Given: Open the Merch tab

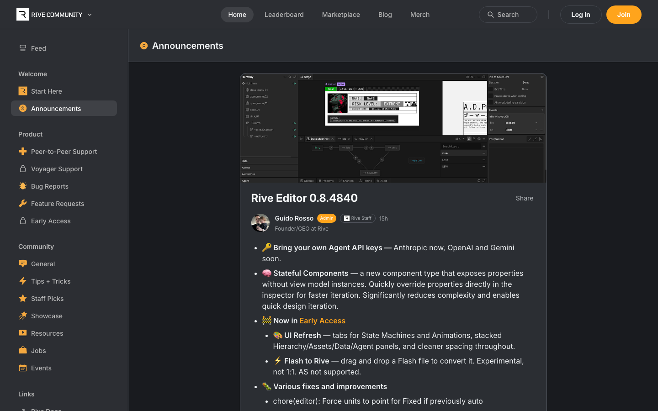Looking at the screenshot, I should pos(420,15).
